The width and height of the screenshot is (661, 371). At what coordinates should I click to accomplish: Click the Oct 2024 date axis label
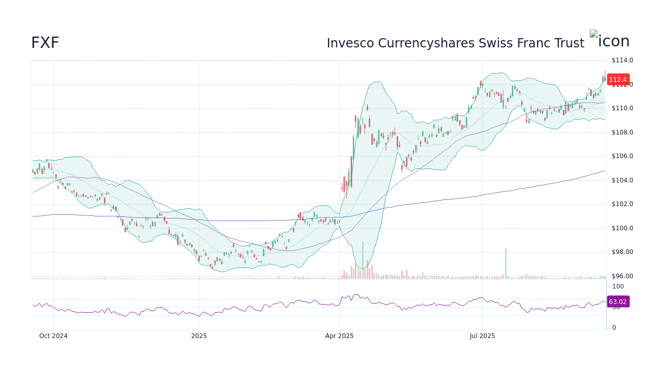tap(53, 336)
